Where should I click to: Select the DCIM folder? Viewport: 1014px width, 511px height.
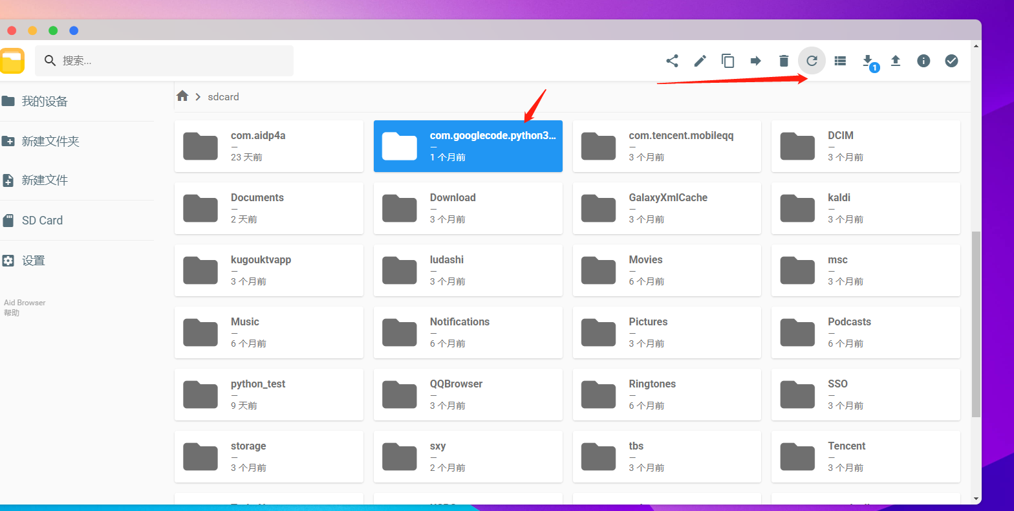tap(866, 146)
